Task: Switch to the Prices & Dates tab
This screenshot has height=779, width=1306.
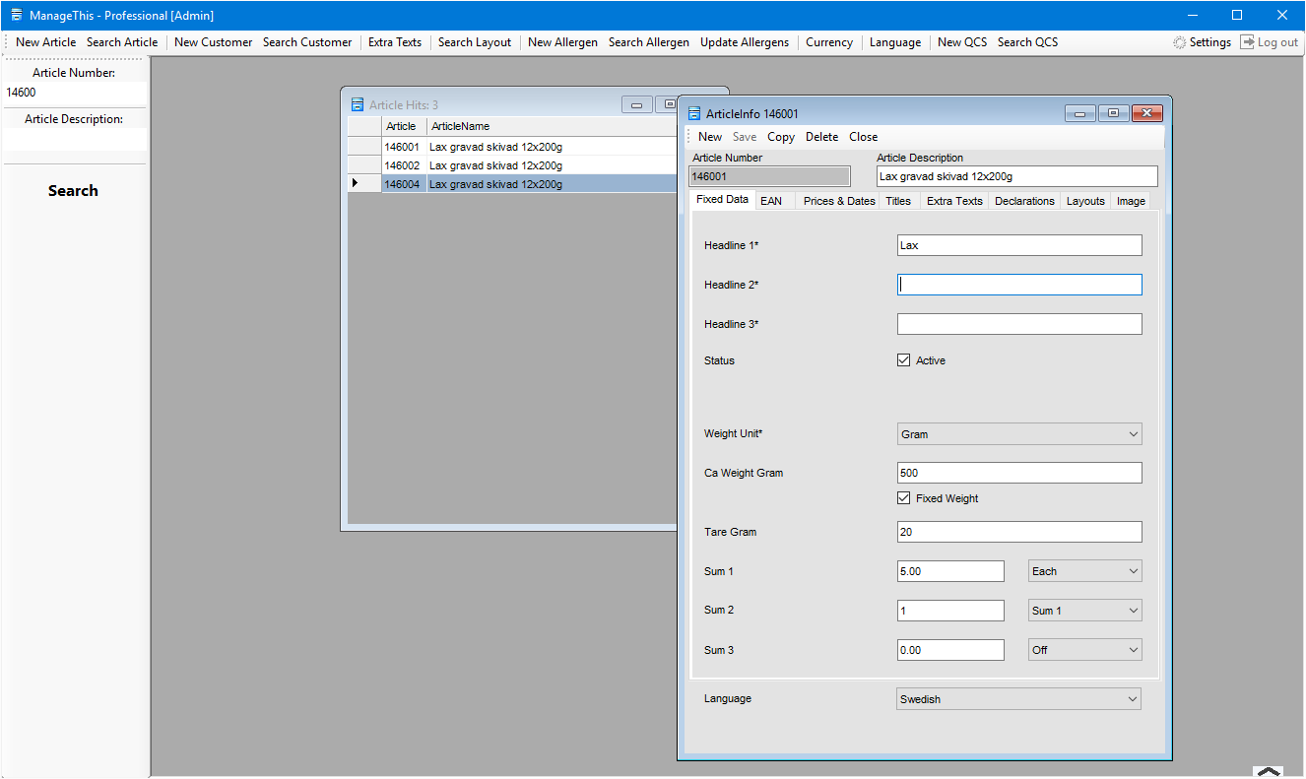Action: [838, 201]
